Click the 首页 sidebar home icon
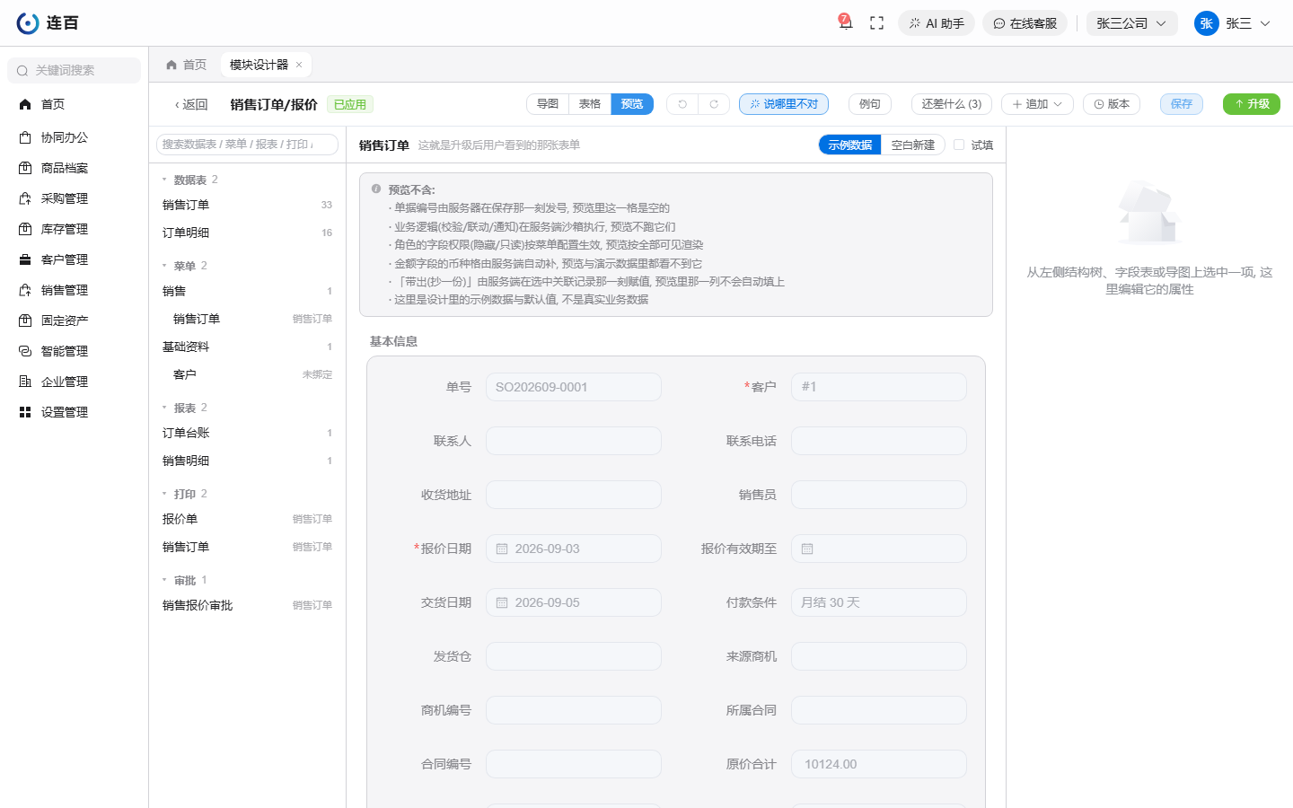 coord(25,104)
